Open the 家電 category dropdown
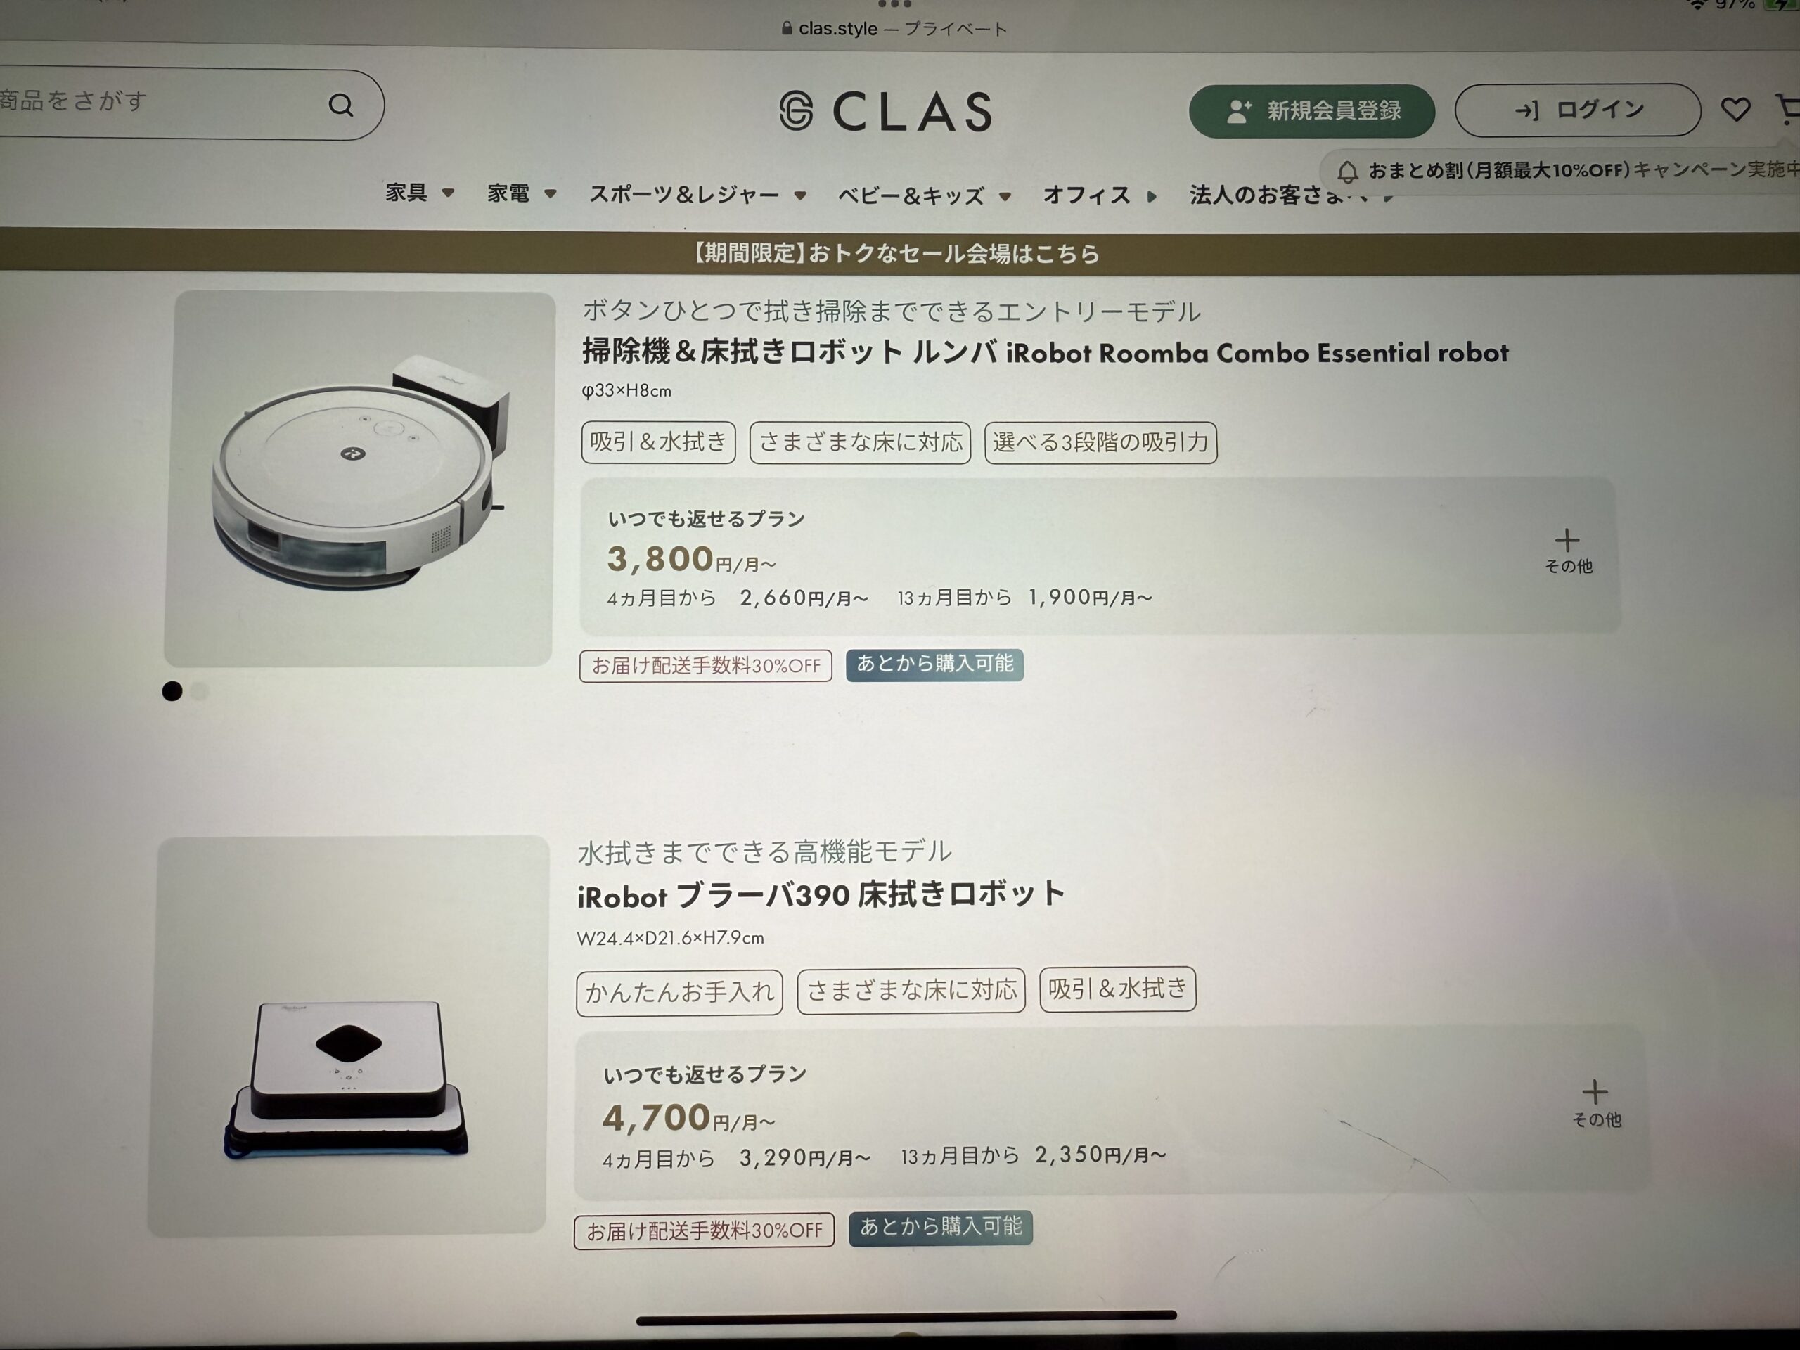The height and width of the screenshot is (1350, 1800). [522, 193]
